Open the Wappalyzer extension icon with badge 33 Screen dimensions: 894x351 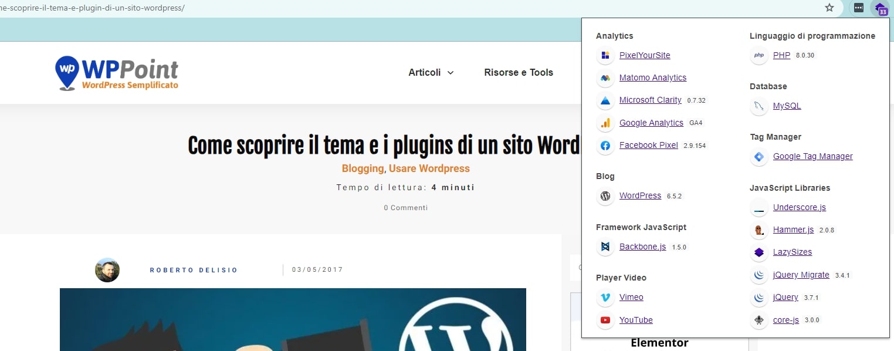880,8
